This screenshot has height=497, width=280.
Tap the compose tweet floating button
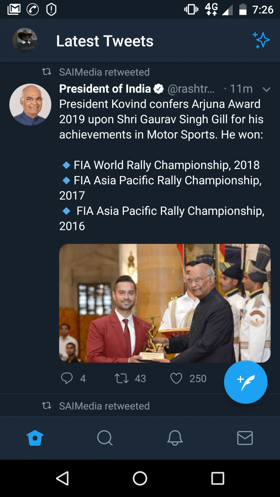(x=246, y=382)
